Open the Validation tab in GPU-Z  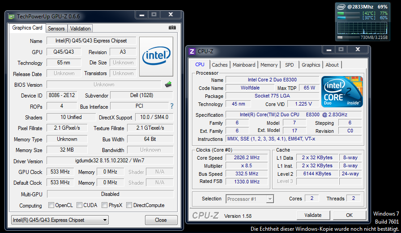tap(80, 29)
